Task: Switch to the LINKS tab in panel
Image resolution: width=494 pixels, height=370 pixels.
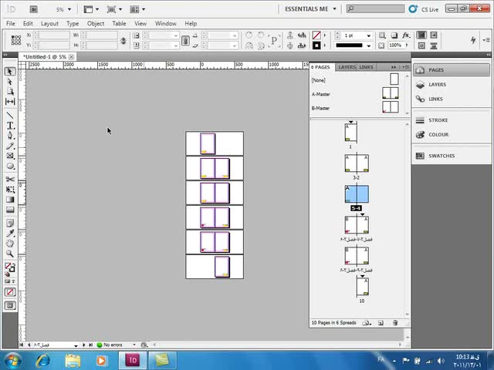Action: [366, 67]
